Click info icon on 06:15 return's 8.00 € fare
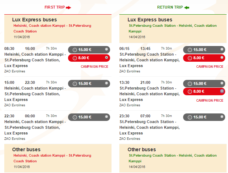This screenshot has height=173, width=228. (190, 58)
